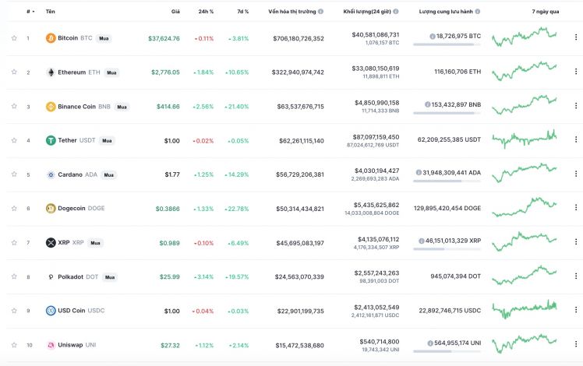Image resolution: width=583 pixels, height=366 pixels.
Task: Click the USD Coin logo icon
Action: [x=51, y=311]
